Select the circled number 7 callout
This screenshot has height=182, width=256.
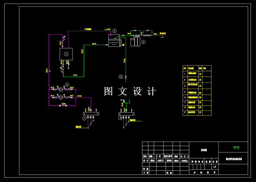(x=84, y=118)
